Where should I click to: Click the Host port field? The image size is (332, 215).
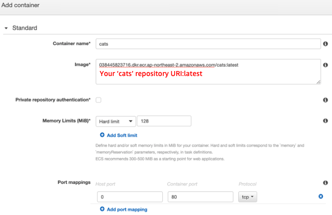click(x=130, y=197)
